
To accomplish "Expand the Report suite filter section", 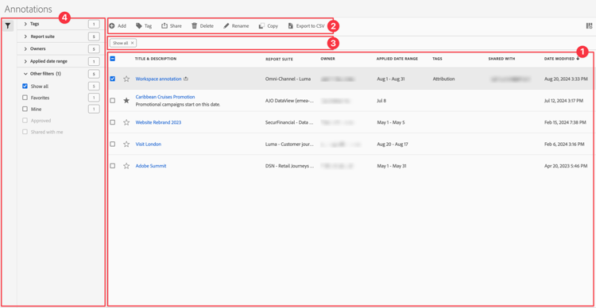I will click(x=25, y=37).
